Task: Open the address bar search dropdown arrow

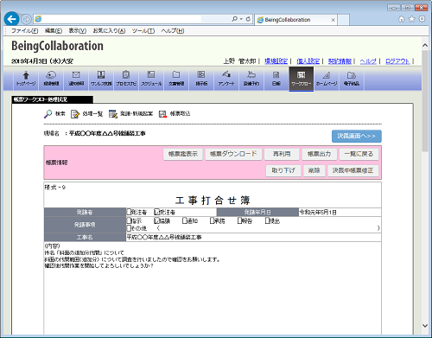Action: coord(241,19)
